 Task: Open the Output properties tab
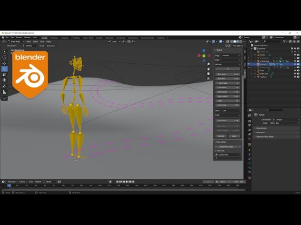(250, 126)
